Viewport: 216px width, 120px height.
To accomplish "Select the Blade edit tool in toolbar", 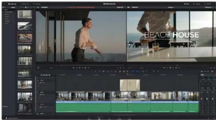I will pyautogui.click(x=108, y=71).
